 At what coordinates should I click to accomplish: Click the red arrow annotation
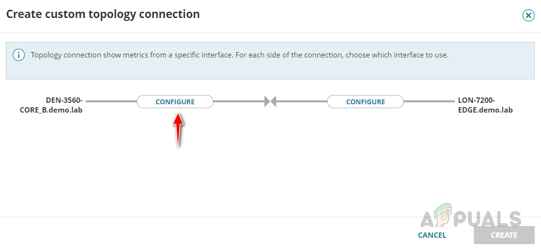[178, 129]
